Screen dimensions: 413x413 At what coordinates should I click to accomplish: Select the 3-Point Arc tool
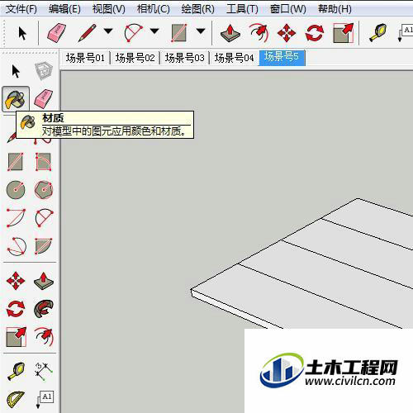(x=17, y=246)
